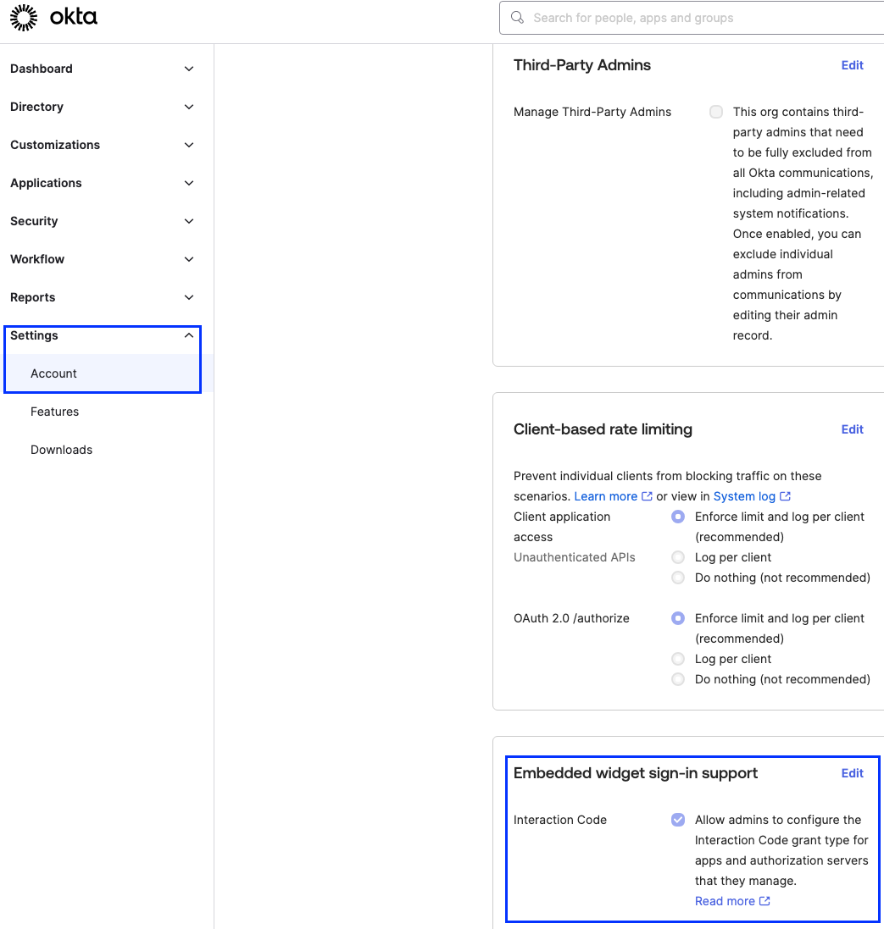Collapse the Settings section chevron
Viewport: 884px width, 929px height.
(189, 335)
